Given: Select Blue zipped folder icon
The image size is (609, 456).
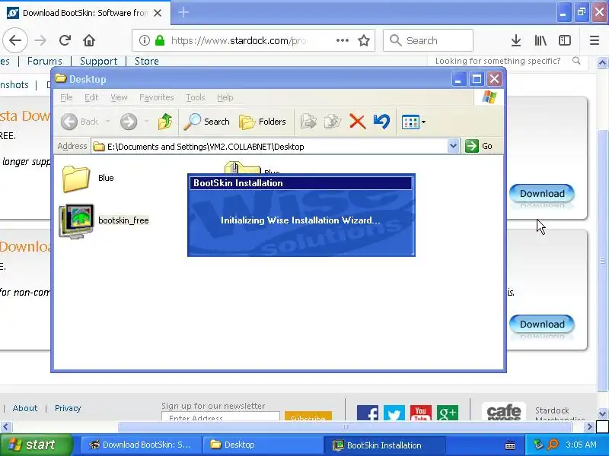Looking at the screenshot, I should tap(243, 167).
